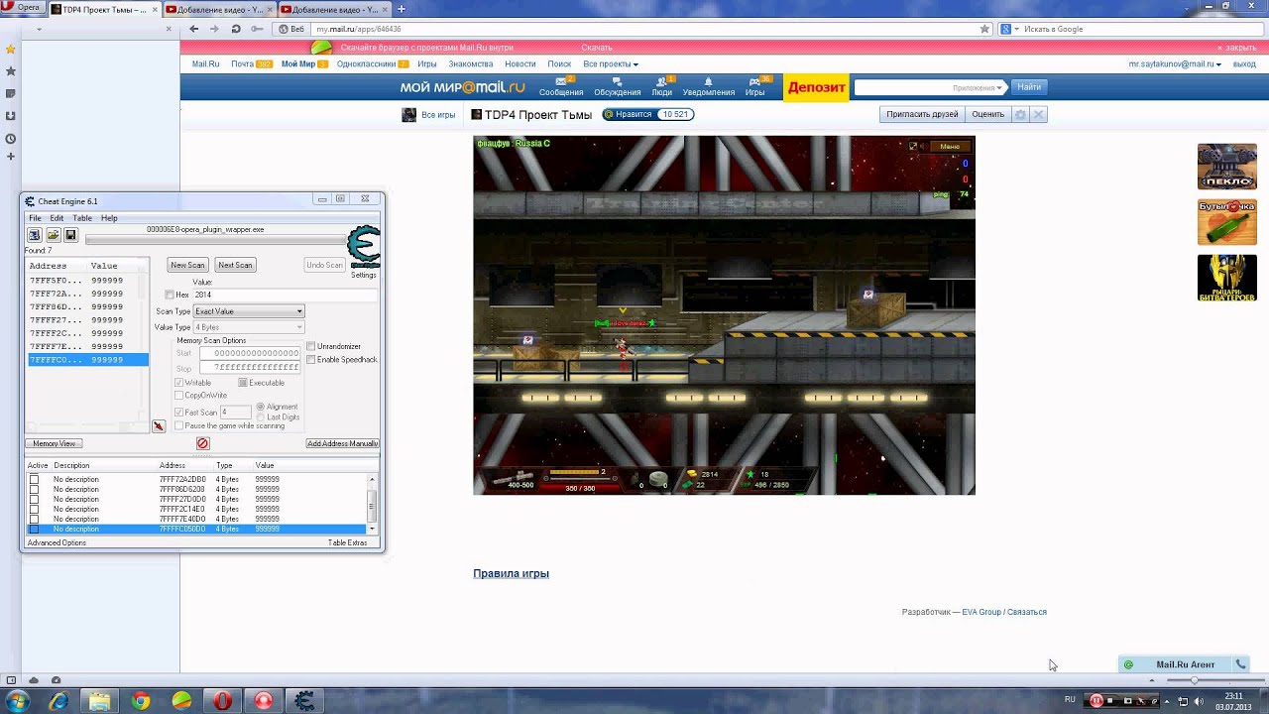This screenshot has height=714, width=1269.
Task: Click the scan Value input field
Action: [x=284, y=295]
